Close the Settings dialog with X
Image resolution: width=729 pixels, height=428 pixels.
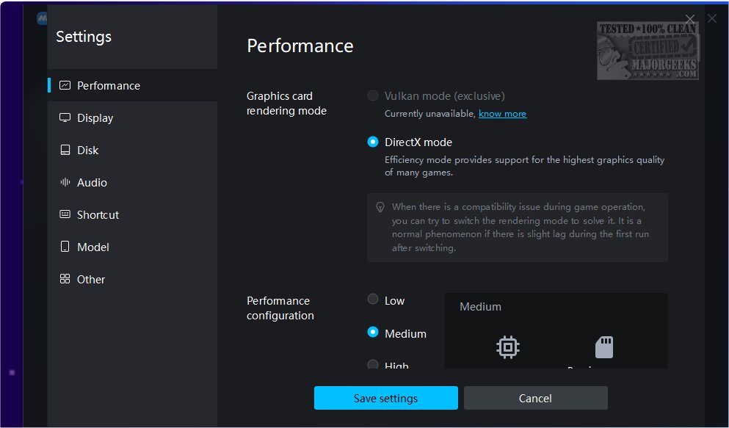click(x=689, y=18)
